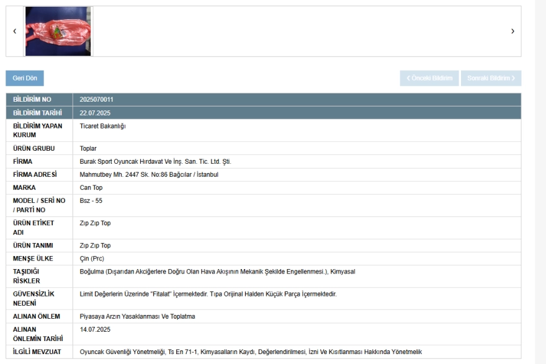Viewport: 546px width, 364px height.
Task: Click the notification date 22.07.2025
Action: tap(95, 113)
